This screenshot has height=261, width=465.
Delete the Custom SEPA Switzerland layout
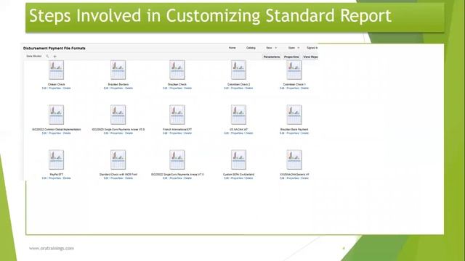[249, 178]
